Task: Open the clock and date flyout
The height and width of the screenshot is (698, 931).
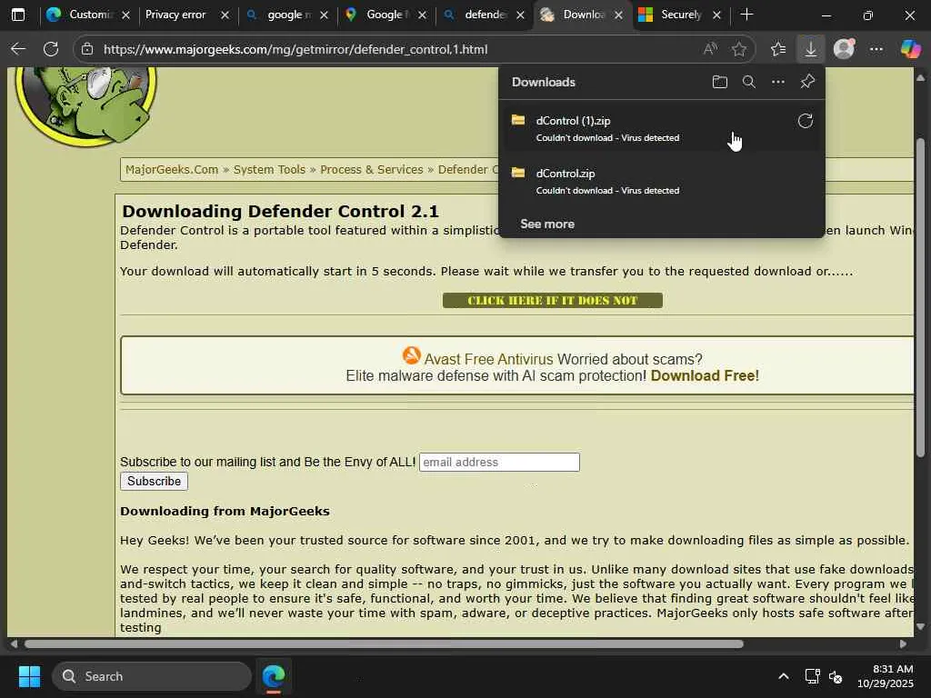Action: click(x=886, y=676)
